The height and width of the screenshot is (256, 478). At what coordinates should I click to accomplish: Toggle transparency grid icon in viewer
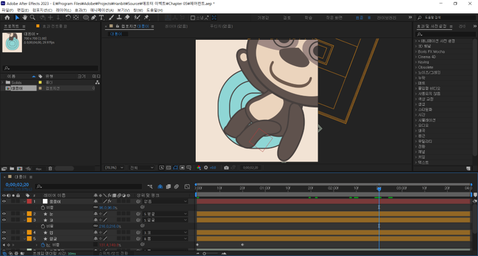168,167
